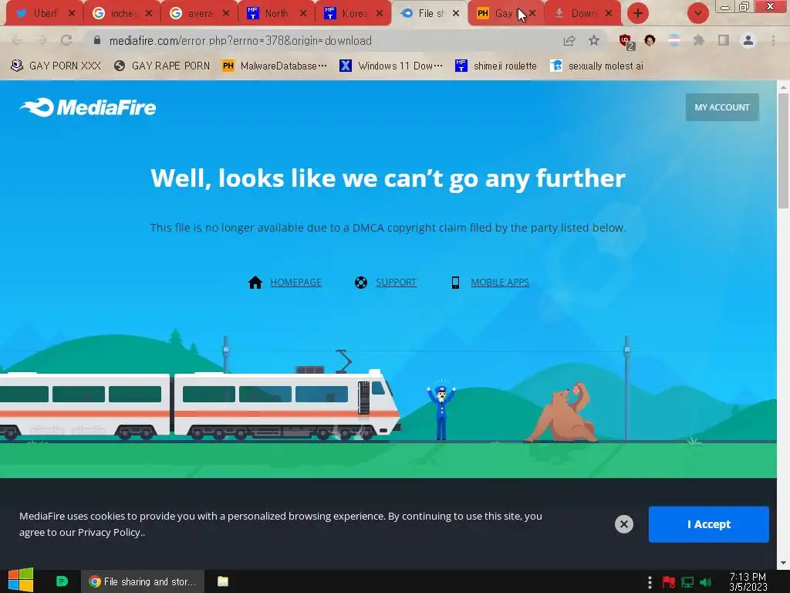Open a new tab with the plus button
Viewport: 790px width, 593px height.
638,13
